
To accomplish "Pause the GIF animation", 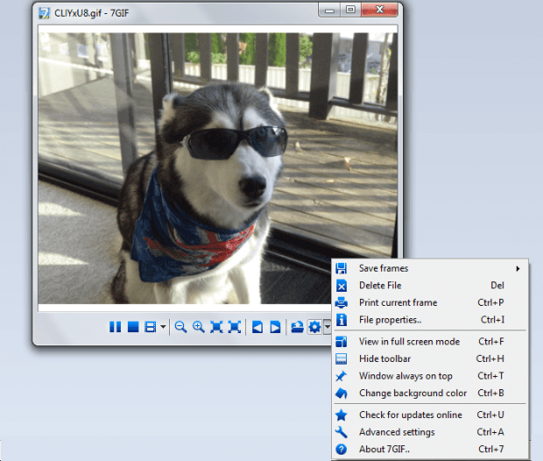I will 115,327.
